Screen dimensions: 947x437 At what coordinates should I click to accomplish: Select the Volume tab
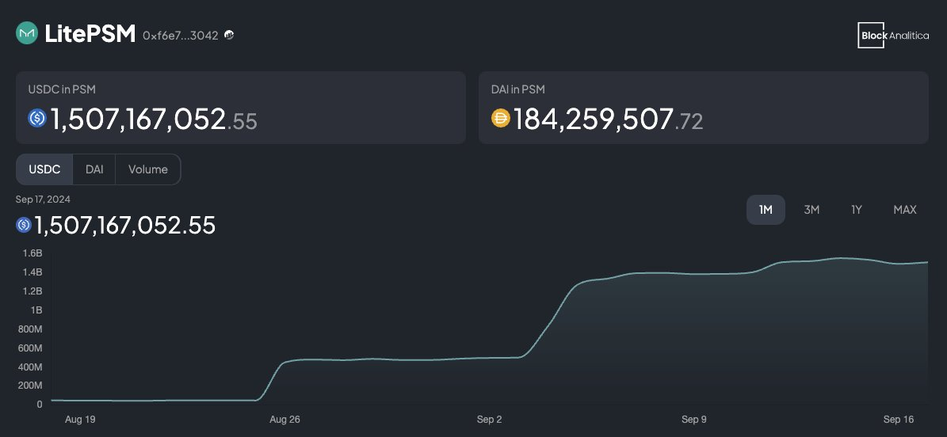tap(147, 169)
